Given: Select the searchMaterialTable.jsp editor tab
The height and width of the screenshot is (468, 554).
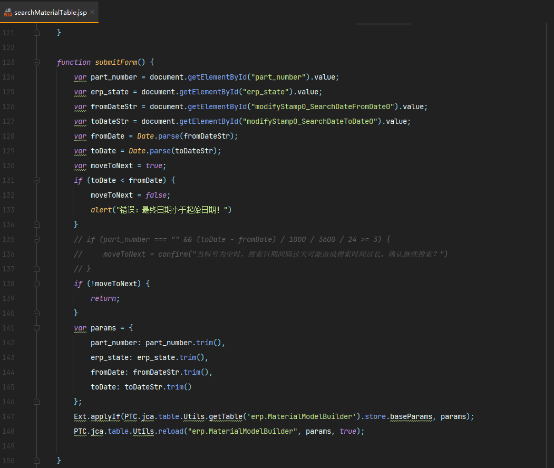Looking at the screenshot, I should (x=50, y=12).
